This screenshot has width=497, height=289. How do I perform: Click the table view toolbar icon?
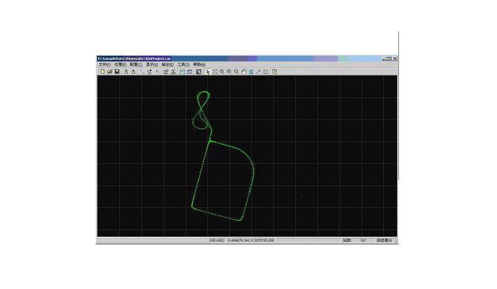(x=190, y=72)
